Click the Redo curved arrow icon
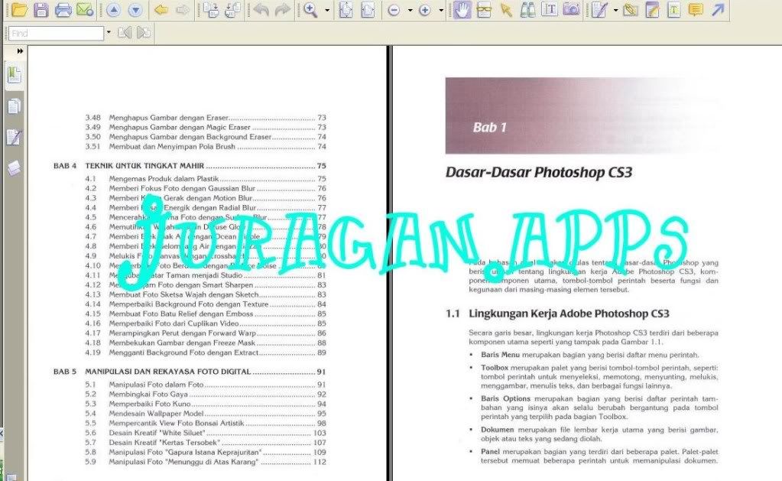The image size is (782, 481). (x=283, y=10)
